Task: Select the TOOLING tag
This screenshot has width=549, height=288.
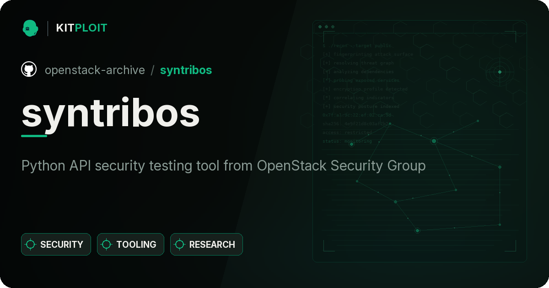Action: [130, 245]
